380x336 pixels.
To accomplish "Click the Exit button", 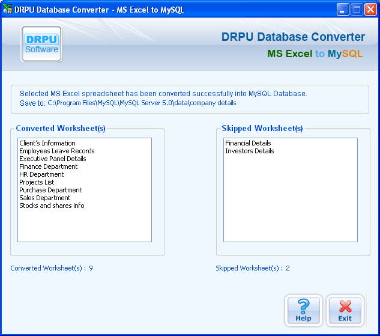I will [x=345, y=311].
